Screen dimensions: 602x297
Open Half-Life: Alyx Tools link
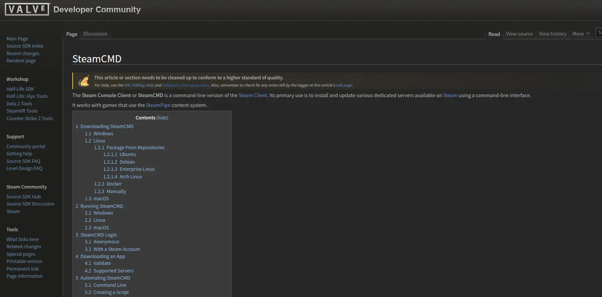(x=27, y=96)
